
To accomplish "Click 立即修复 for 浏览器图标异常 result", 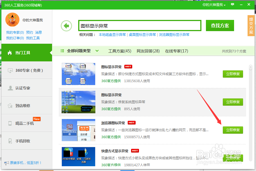I will tap(233, 130).
